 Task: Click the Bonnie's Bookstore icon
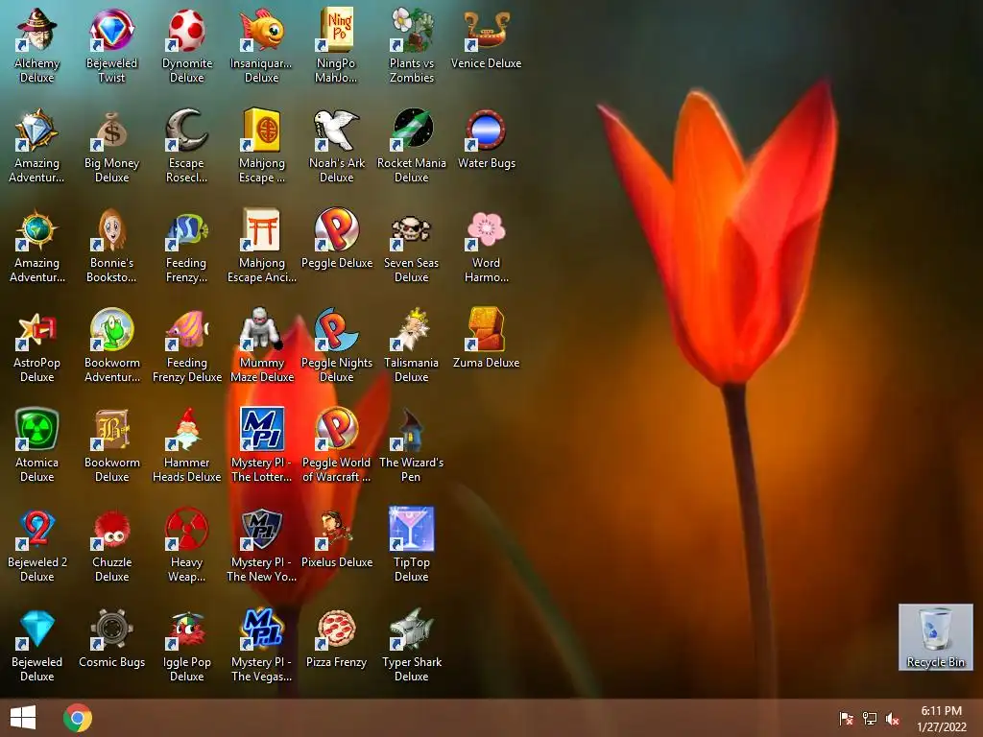[x=111, y=229]
